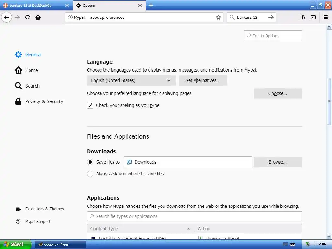Open the Library button
Image resolution: width=332 pixels, height=249 pixels.
point(303,17)
